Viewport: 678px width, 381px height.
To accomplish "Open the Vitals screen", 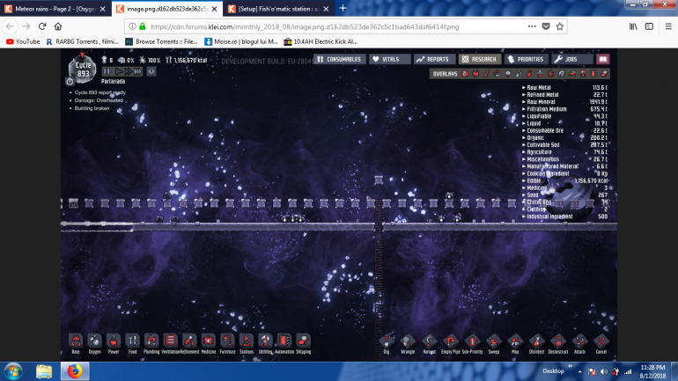I will tap(389, 59).
